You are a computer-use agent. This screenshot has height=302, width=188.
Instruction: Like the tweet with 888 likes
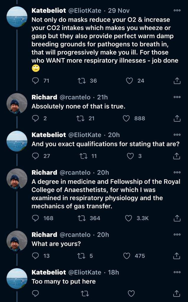point(126,118)
